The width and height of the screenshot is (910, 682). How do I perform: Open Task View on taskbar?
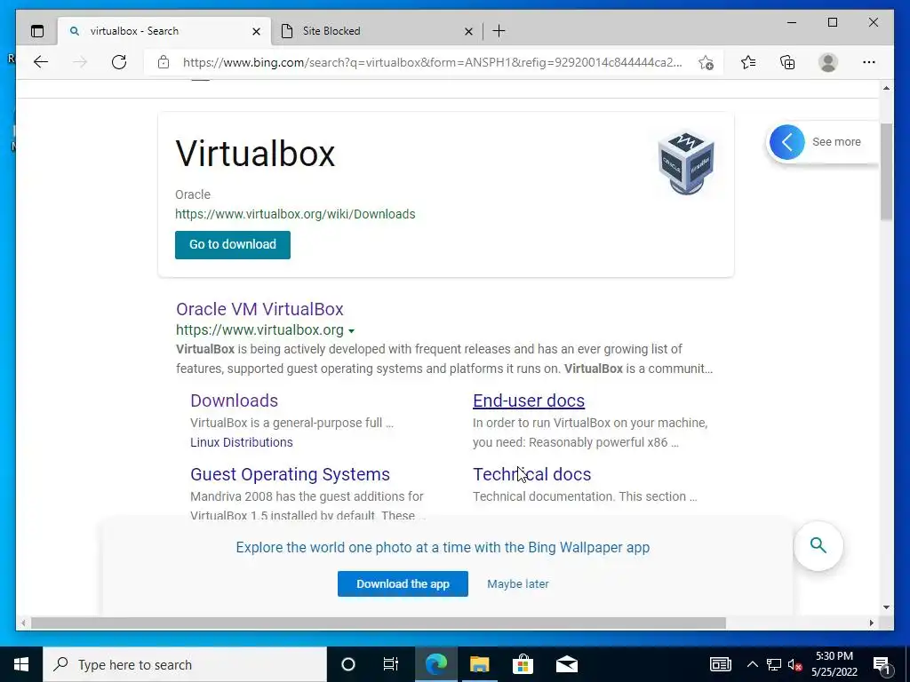391,664
